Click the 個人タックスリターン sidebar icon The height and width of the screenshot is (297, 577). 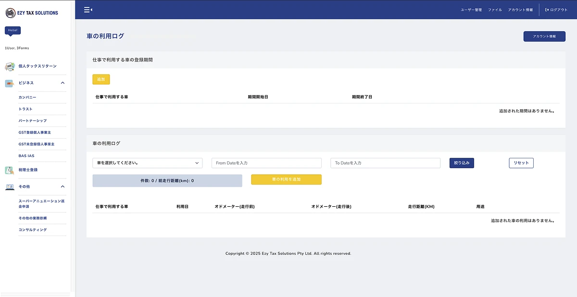tap(10, 66)
